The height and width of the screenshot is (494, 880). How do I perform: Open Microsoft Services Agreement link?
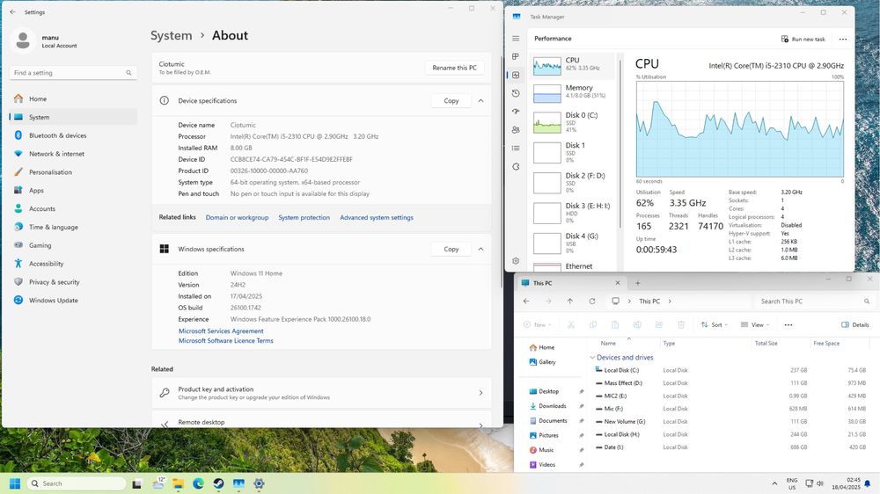(x=221, y=331)
